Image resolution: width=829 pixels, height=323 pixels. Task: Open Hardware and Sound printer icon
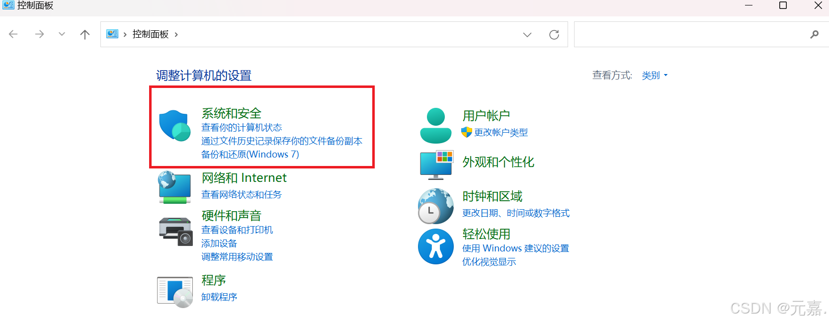(175, 231)
